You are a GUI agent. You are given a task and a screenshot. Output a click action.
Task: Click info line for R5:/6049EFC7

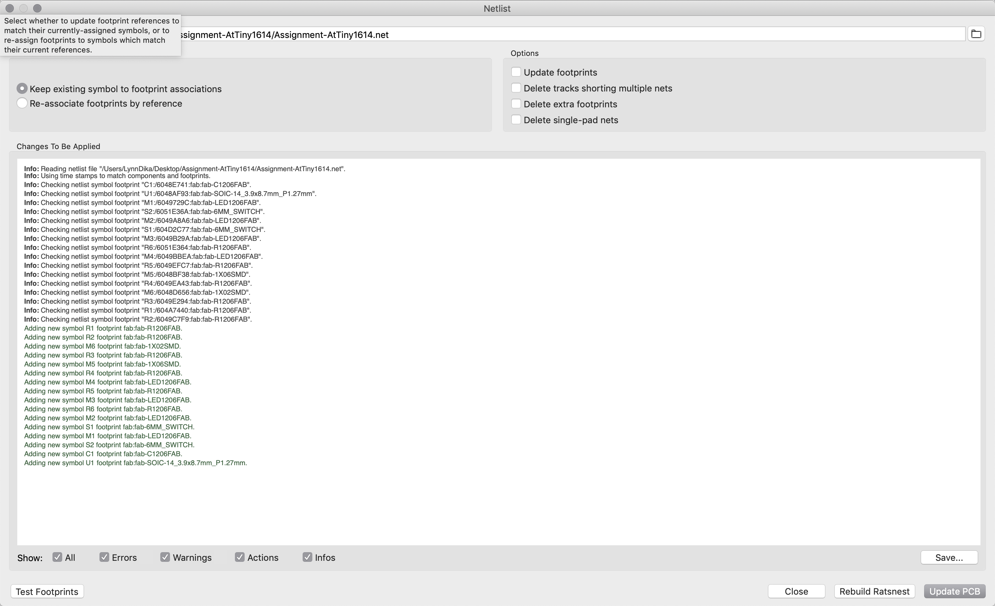pyautogui.click(x=138, y=265)
